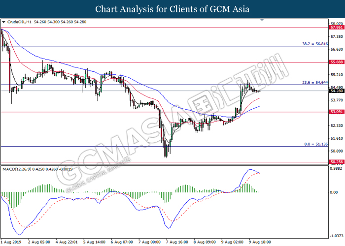Click the 56.630 price scale value

pos(337,49)
